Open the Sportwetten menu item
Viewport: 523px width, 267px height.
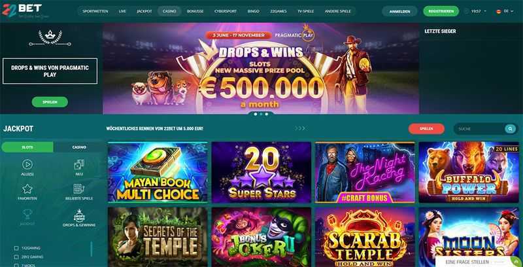click(x=95, y=11)
